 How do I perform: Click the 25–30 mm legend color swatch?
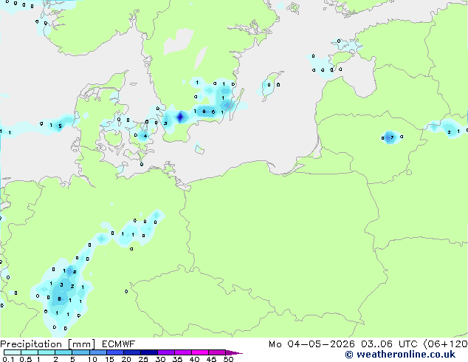point(148,352)
